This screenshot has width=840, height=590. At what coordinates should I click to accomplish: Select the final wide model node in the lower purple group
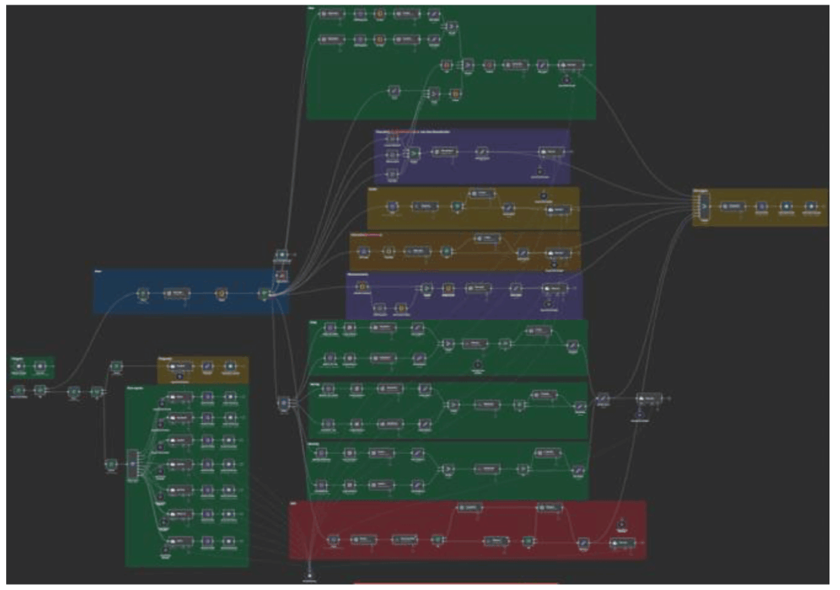point(553,289)
